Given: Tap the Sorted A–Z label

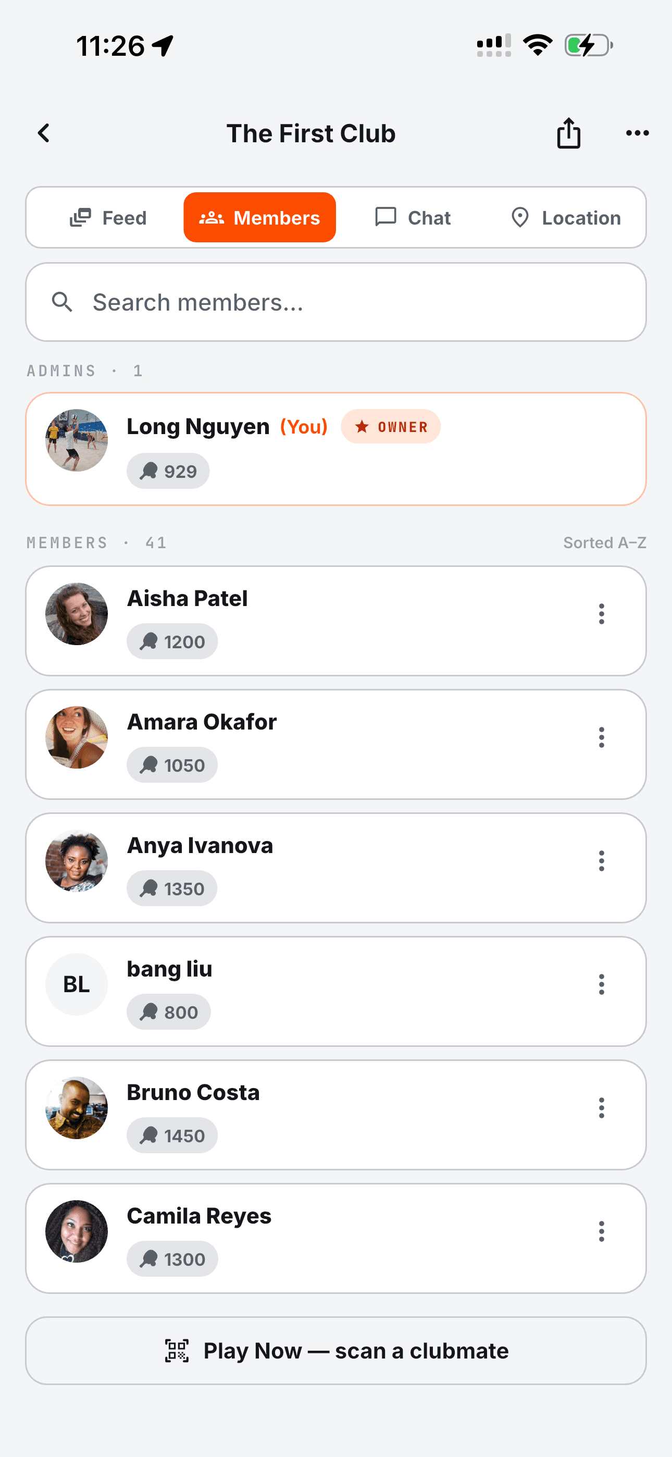Looking at the screenshot, I should click(x=605, y=542).
